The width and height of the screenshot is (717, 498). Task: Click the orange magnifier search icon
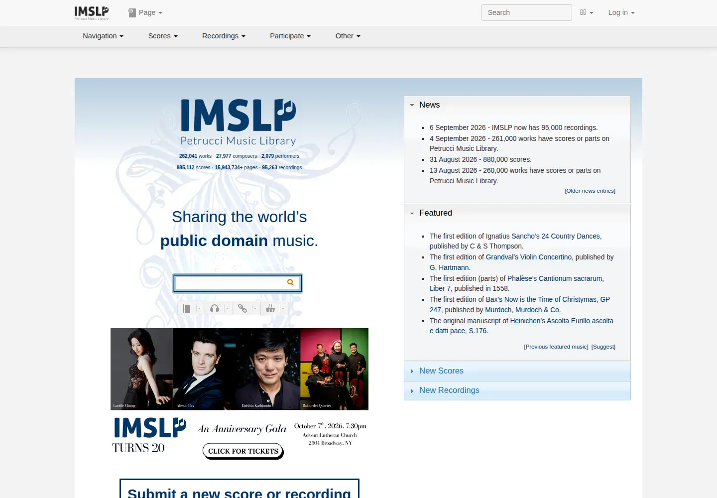click(290, 282)
